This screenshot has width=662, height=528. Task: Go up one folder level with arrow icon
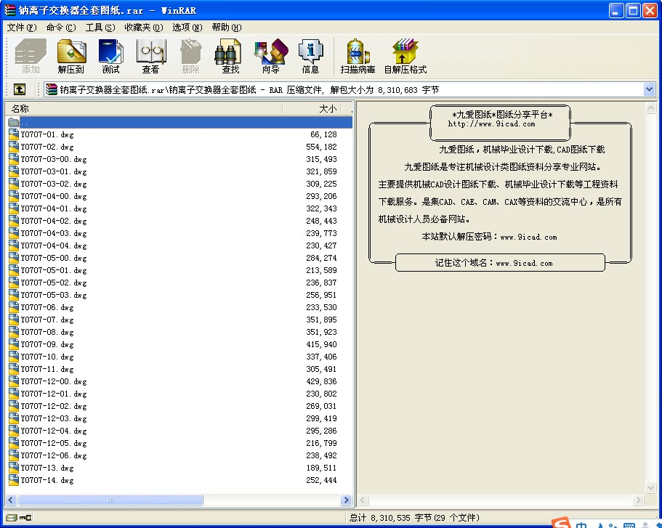pos(20,89)
